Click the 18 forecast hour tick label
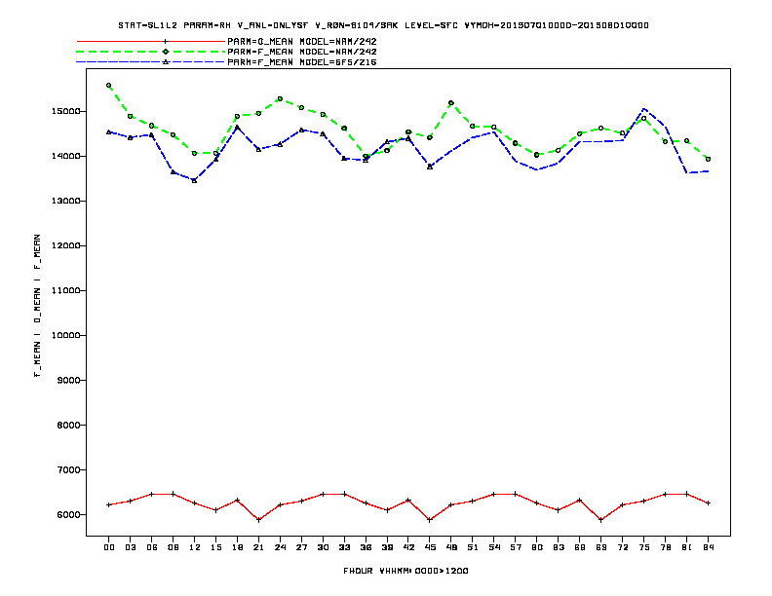 pyautogui.click(x=237, y=547)
